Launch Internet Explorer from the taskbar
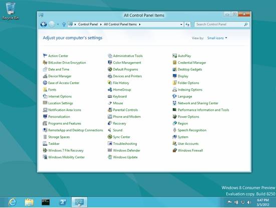This screenshot has height=208, width=276. tap(13, 202)
